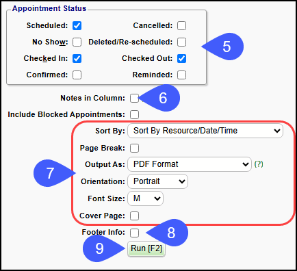Check Include Blocked Appointments box
The width and height of the screenshot is (297, 271).
(x=134, y=114)
